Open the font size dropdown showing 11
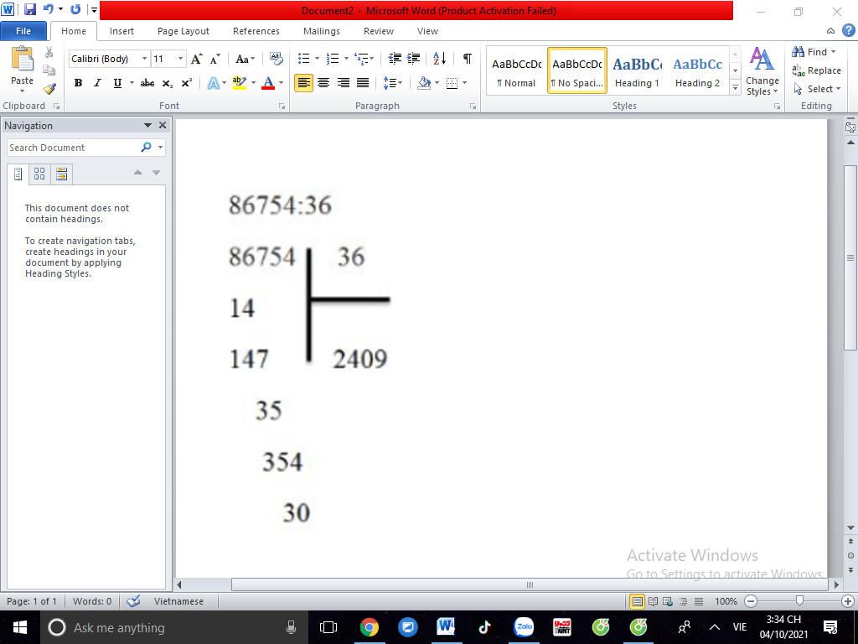The height and width of the screenshot is (644, 858). [x=180, y=59]
